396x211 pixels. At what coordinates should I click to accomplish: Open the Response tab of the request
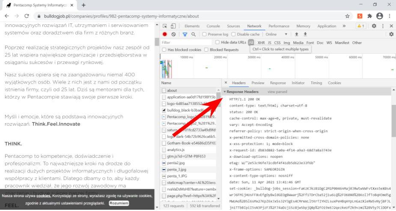278,83
